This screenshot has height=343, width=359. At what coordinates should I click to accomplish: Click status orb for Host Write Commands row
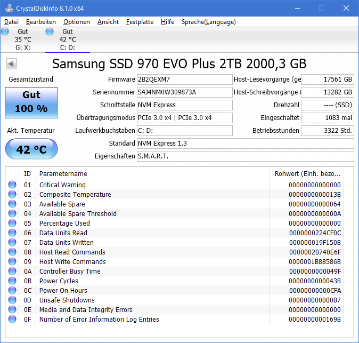12,261
